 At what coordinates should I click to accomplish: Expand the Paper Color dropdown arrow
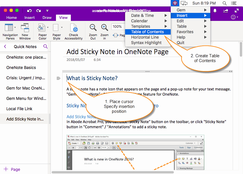(x=48, y=27)
